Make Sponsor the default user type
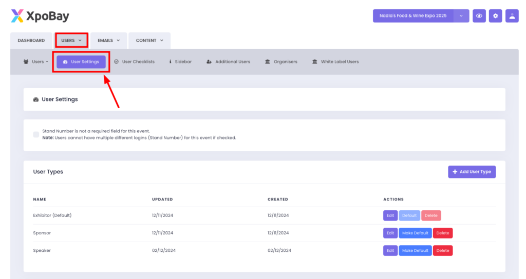Screen dimensions: 526x279 tap(415, 233)
